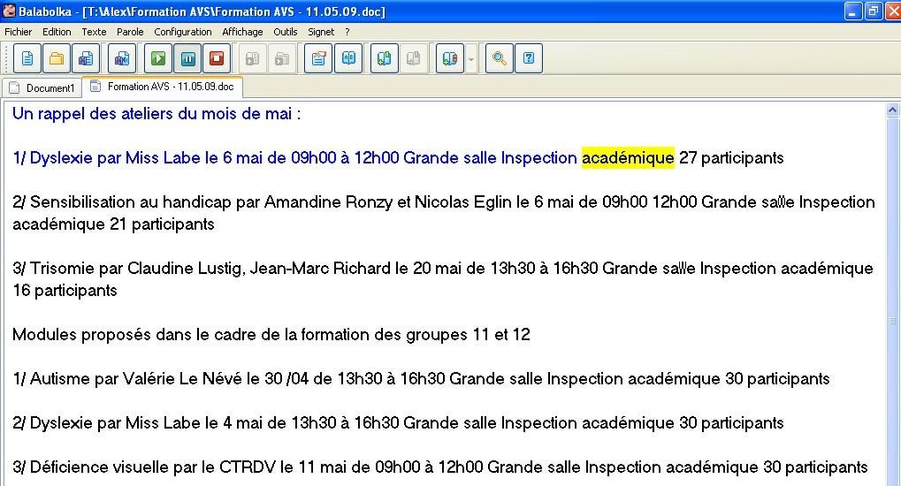Image resolution: width=901 pixels, height=486 pixels.
Task: Expand the Configuration menu
Action: click(183, 32)
